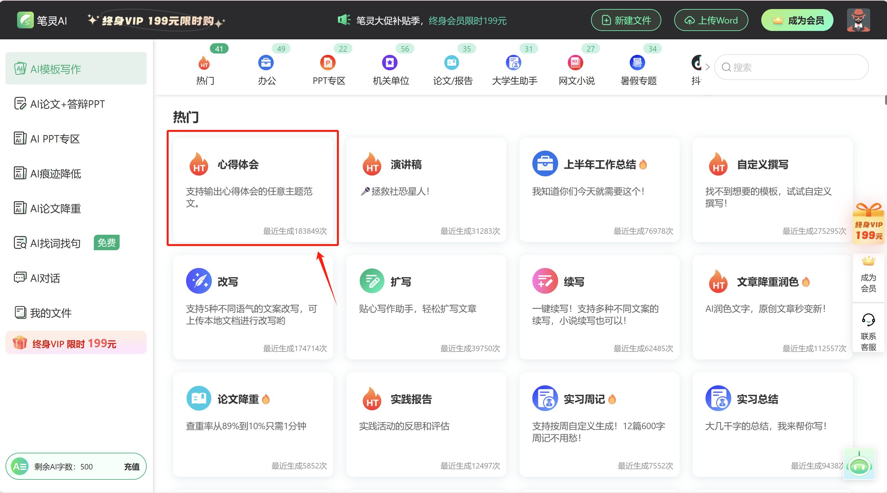The image size is (887, 493).
Task: Switch to the 网文小说 category tab
Action: (576, 71)
